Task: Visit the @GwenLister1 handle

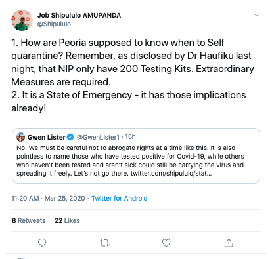Action: [98, 137]
